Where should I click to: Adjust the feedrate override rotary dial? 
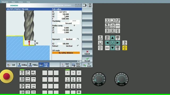121,79
